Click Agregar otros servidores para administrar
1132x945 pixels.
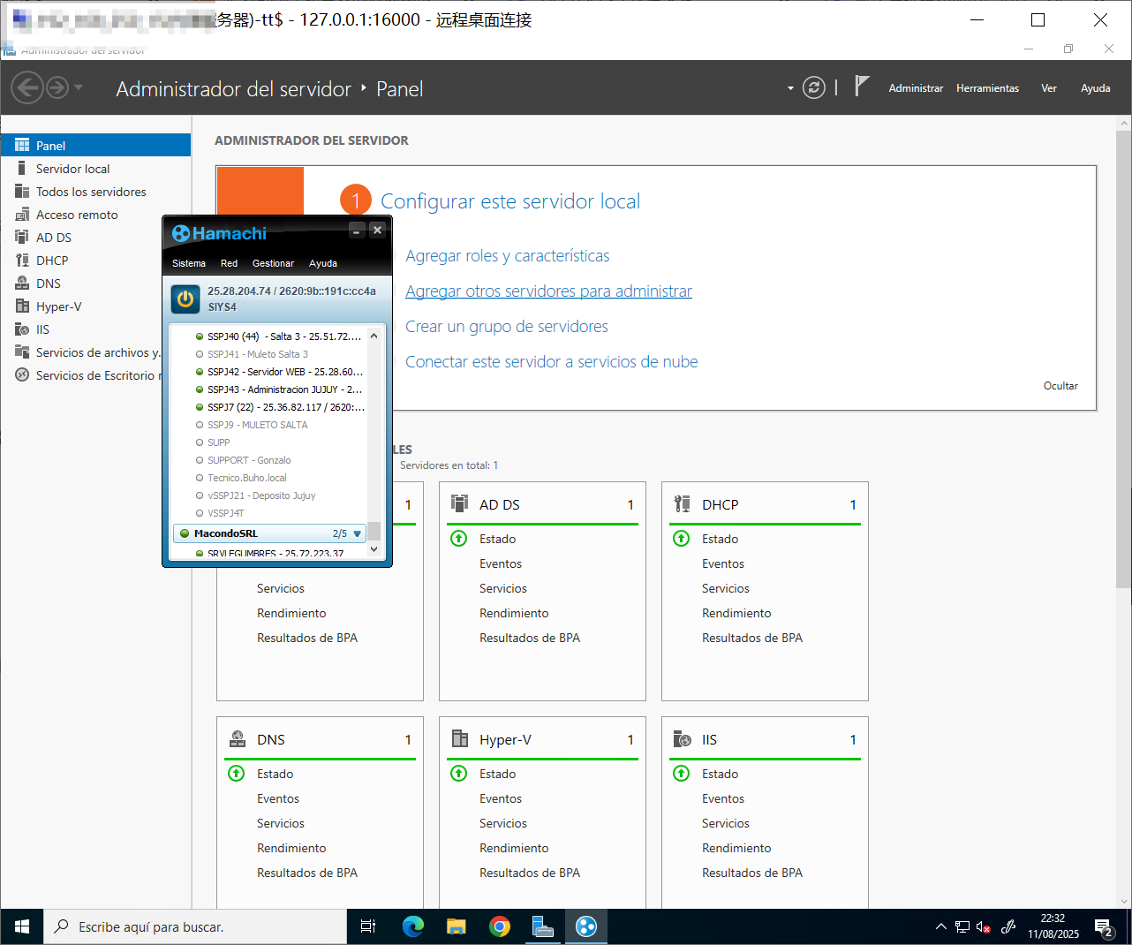[x=548, y=291]
